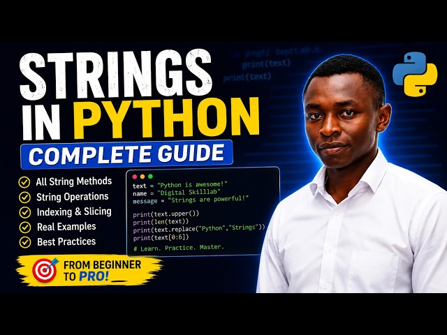The width and height of the screenshot is (447, 335).
Task: Click the FROM BEGINNER text
Action: tap(102, 265)
